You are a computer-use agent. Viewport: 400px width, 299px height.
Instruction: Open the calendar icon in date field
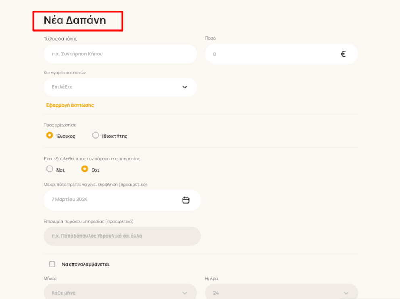point(186,200)
